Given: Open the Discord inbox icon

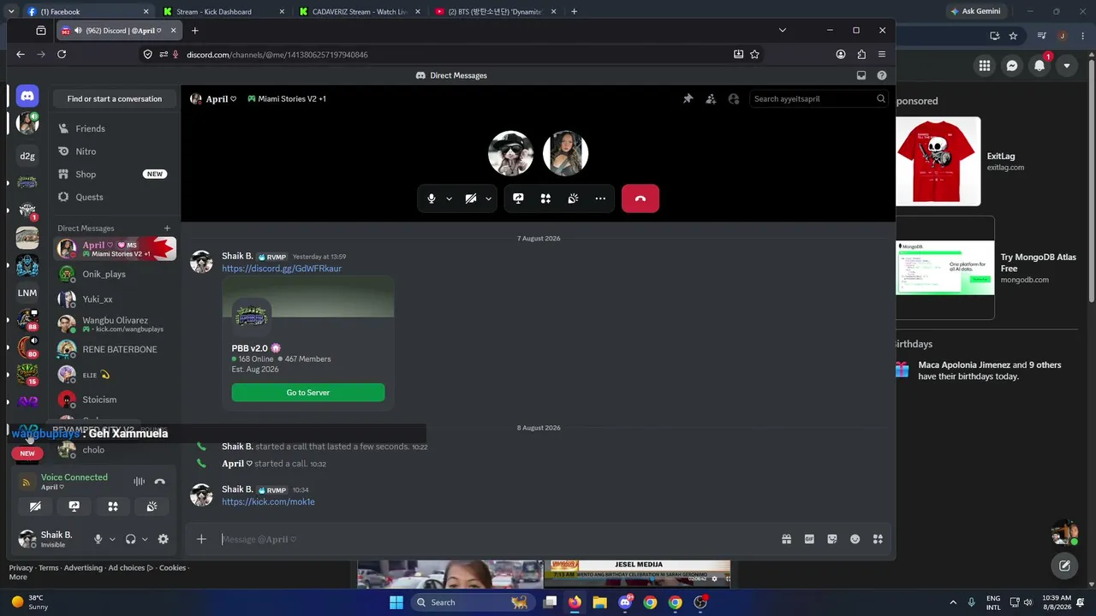Looking at the screenshot, I should [x=861, y=75].
